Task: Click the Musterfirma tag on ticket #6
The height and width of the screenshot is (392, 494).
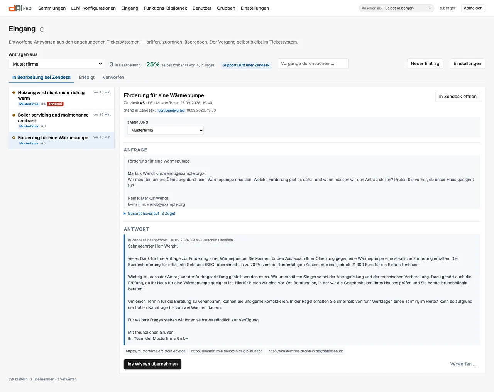Action: (29, 126)
